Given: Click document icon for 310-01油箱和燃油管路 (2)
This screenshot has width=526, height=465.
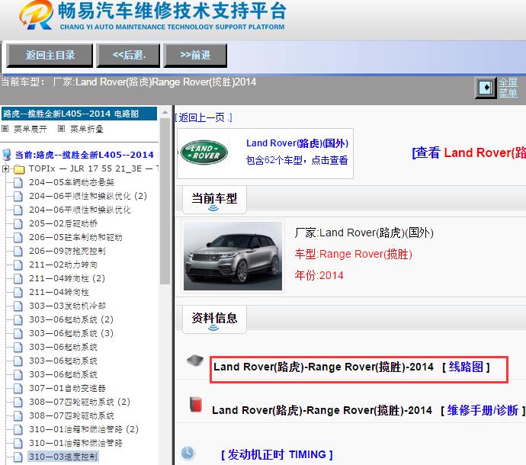Looking at the screenshot, I should pyautogui.click(x=18, y=429).
